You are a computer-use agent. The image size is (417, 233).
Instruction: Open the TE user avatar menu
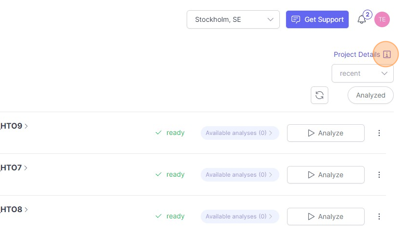pyautogui.click(x=382, y=19)
